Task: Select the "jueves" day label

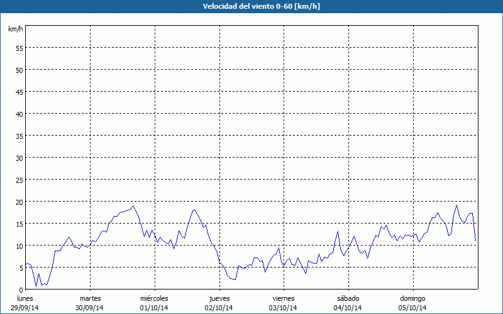Action: 219,298
